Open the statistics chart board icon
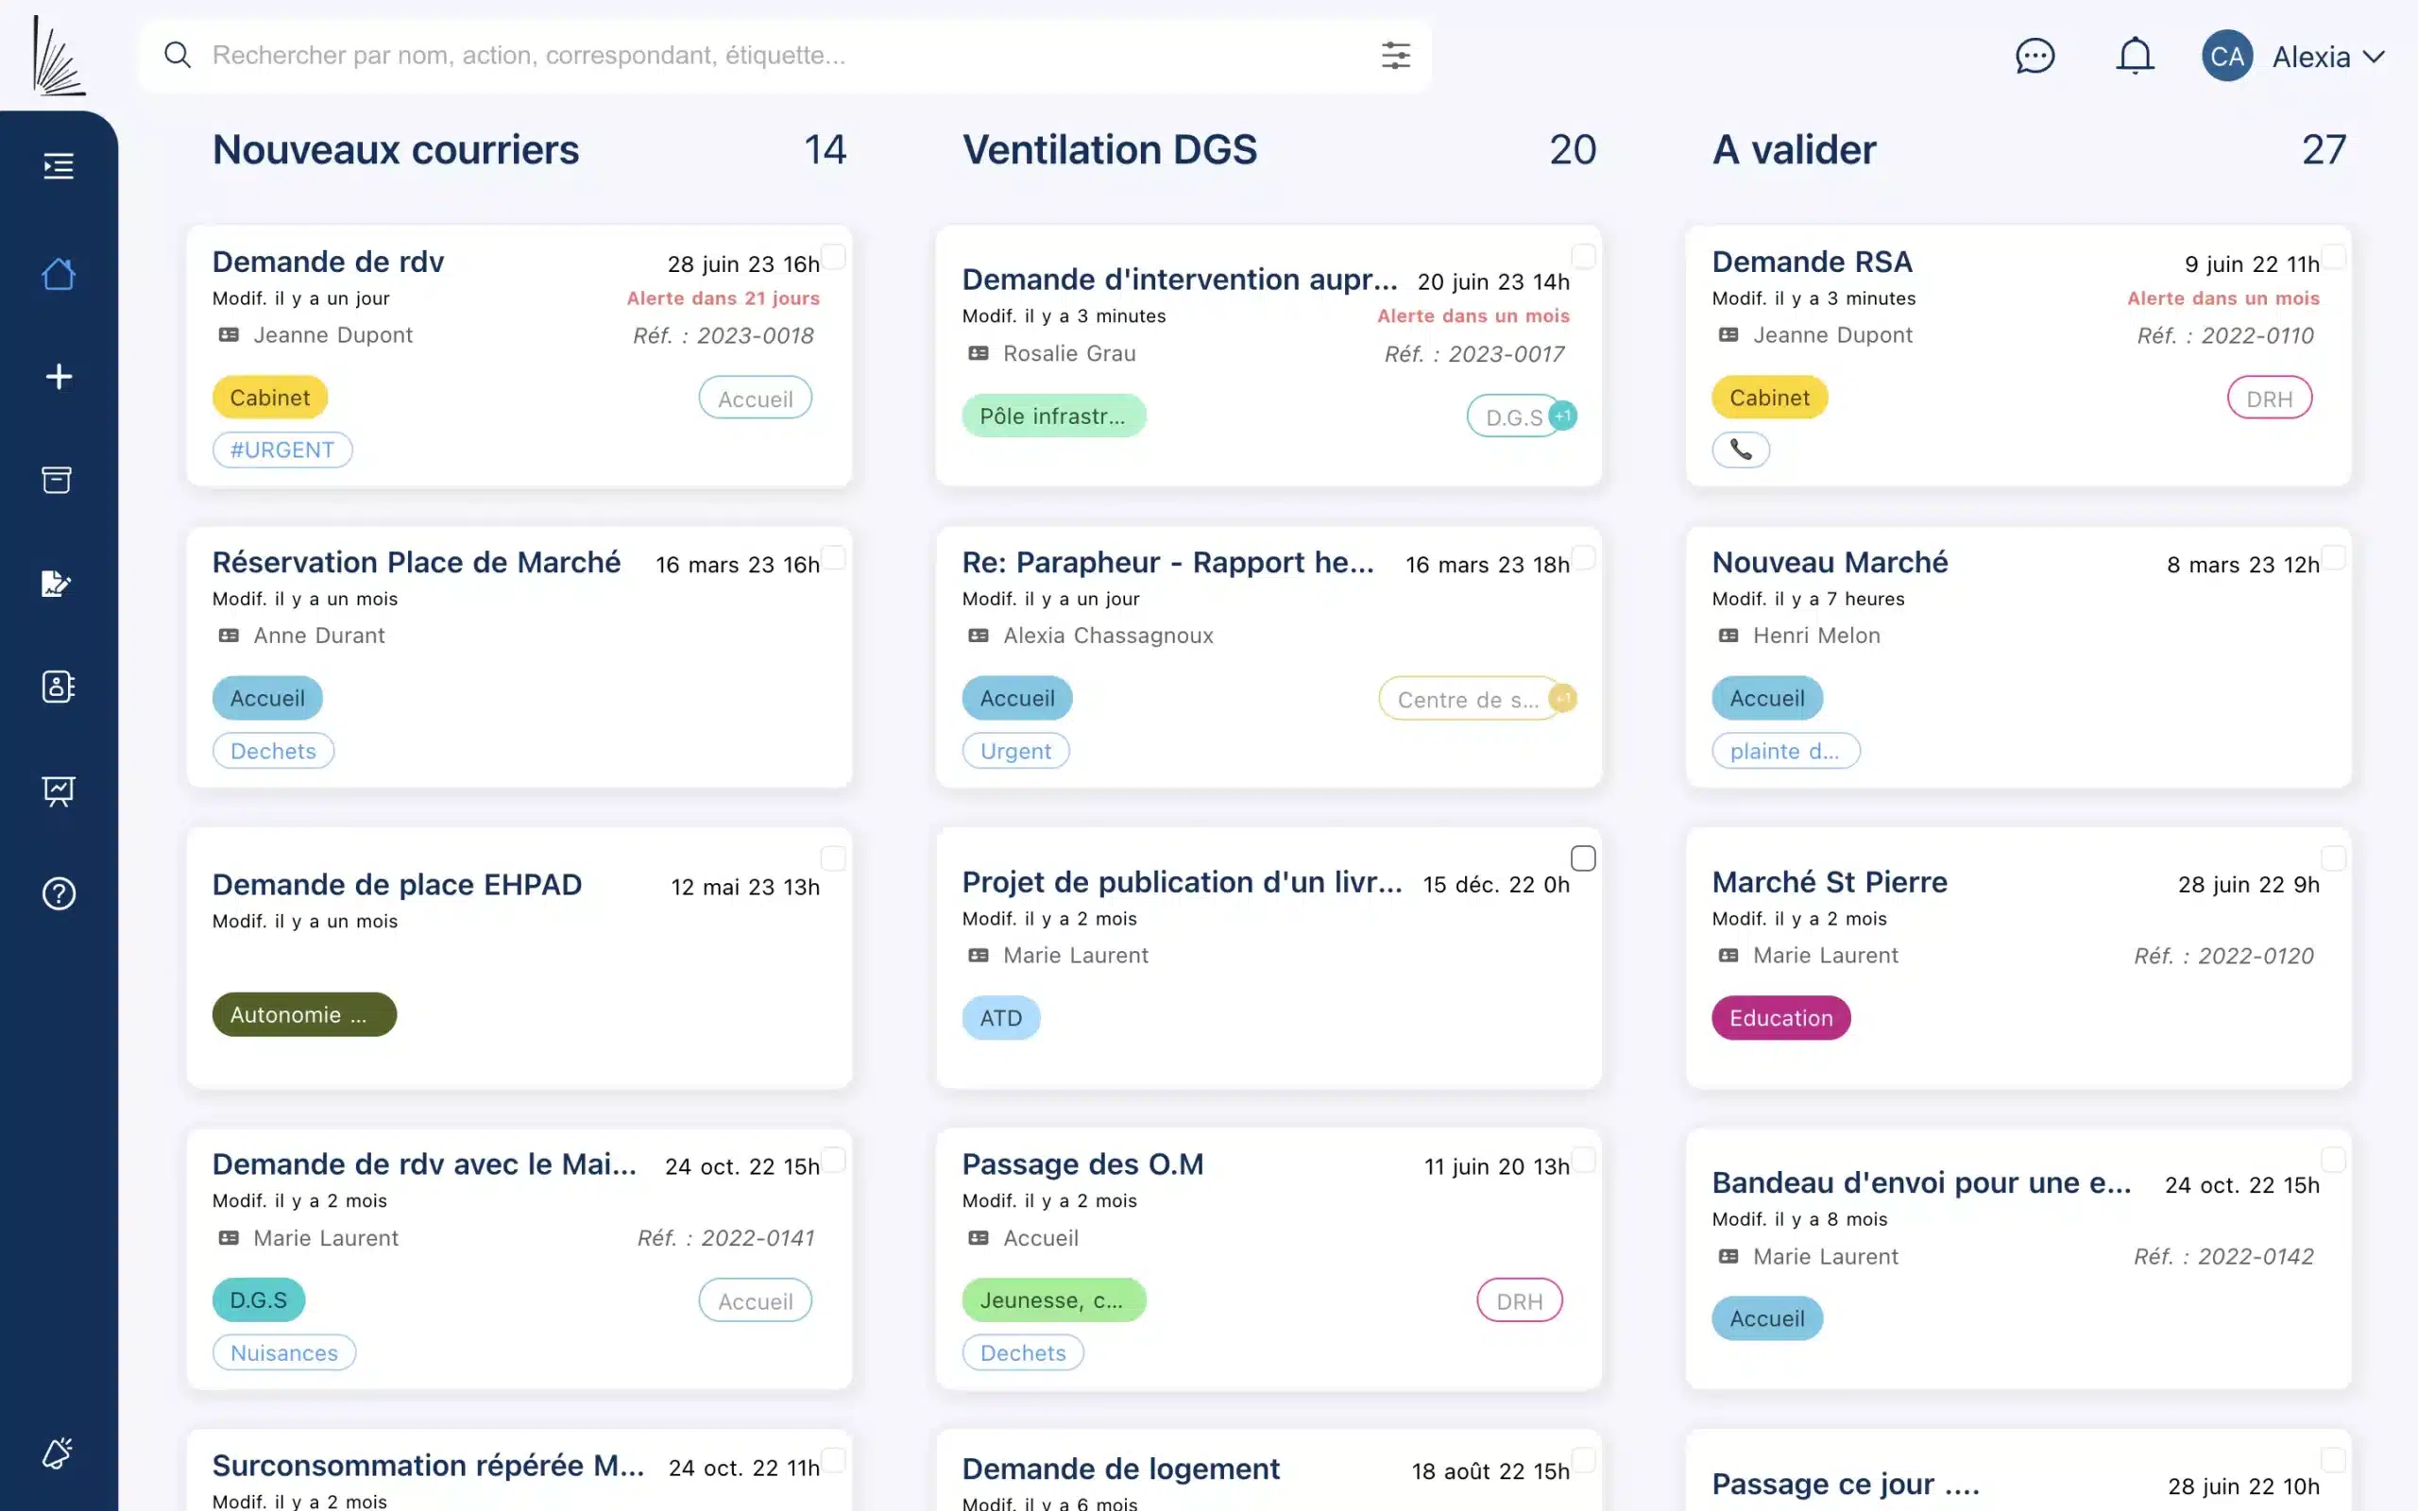Viewport: 2418px width, 1511px height. (x=58, y=790)
